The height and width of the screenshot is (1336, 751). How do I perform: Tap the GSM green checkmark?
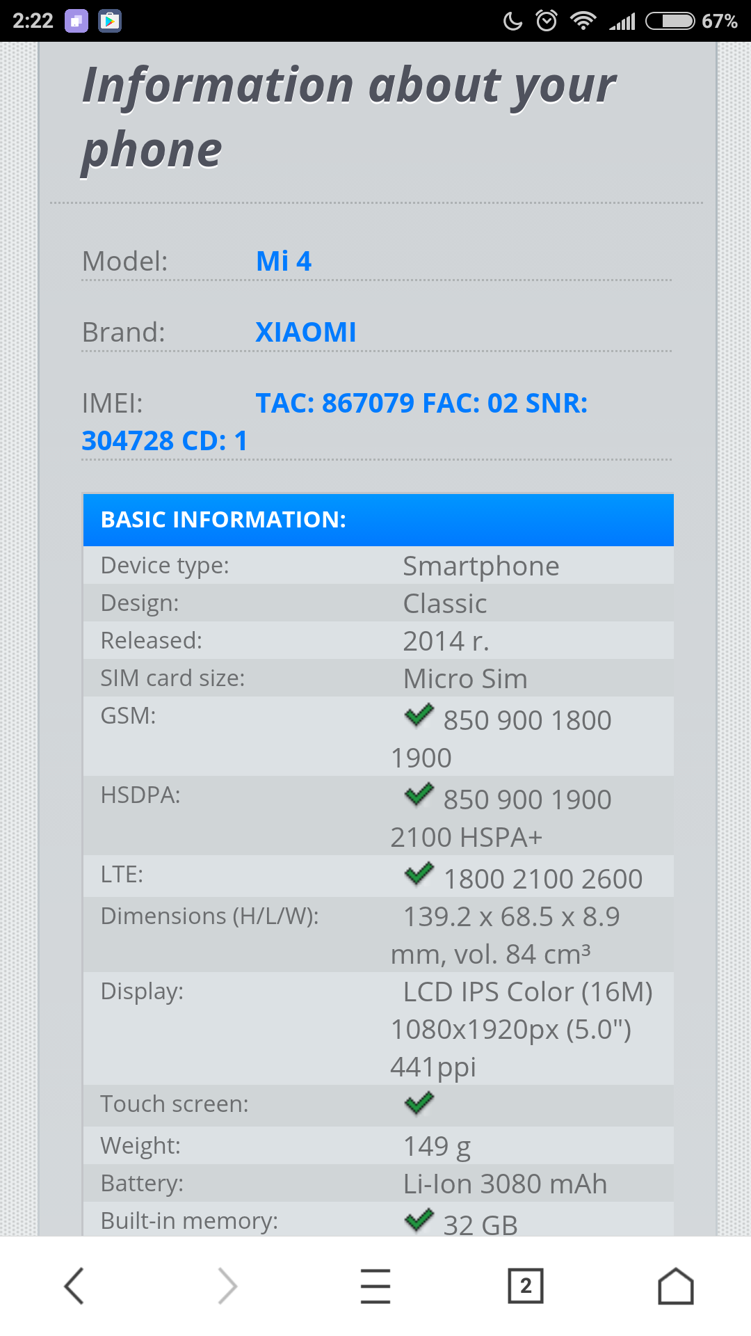point(419,715)
